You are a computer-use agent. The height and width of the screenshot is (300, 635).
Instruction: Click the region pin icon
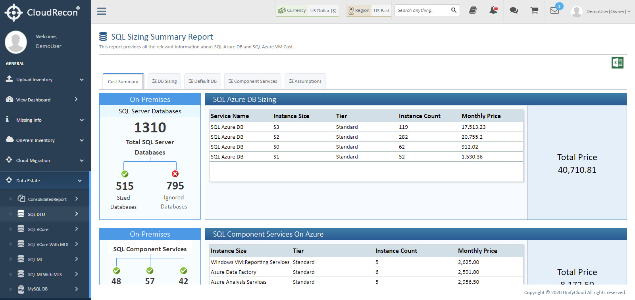(351, 11)
